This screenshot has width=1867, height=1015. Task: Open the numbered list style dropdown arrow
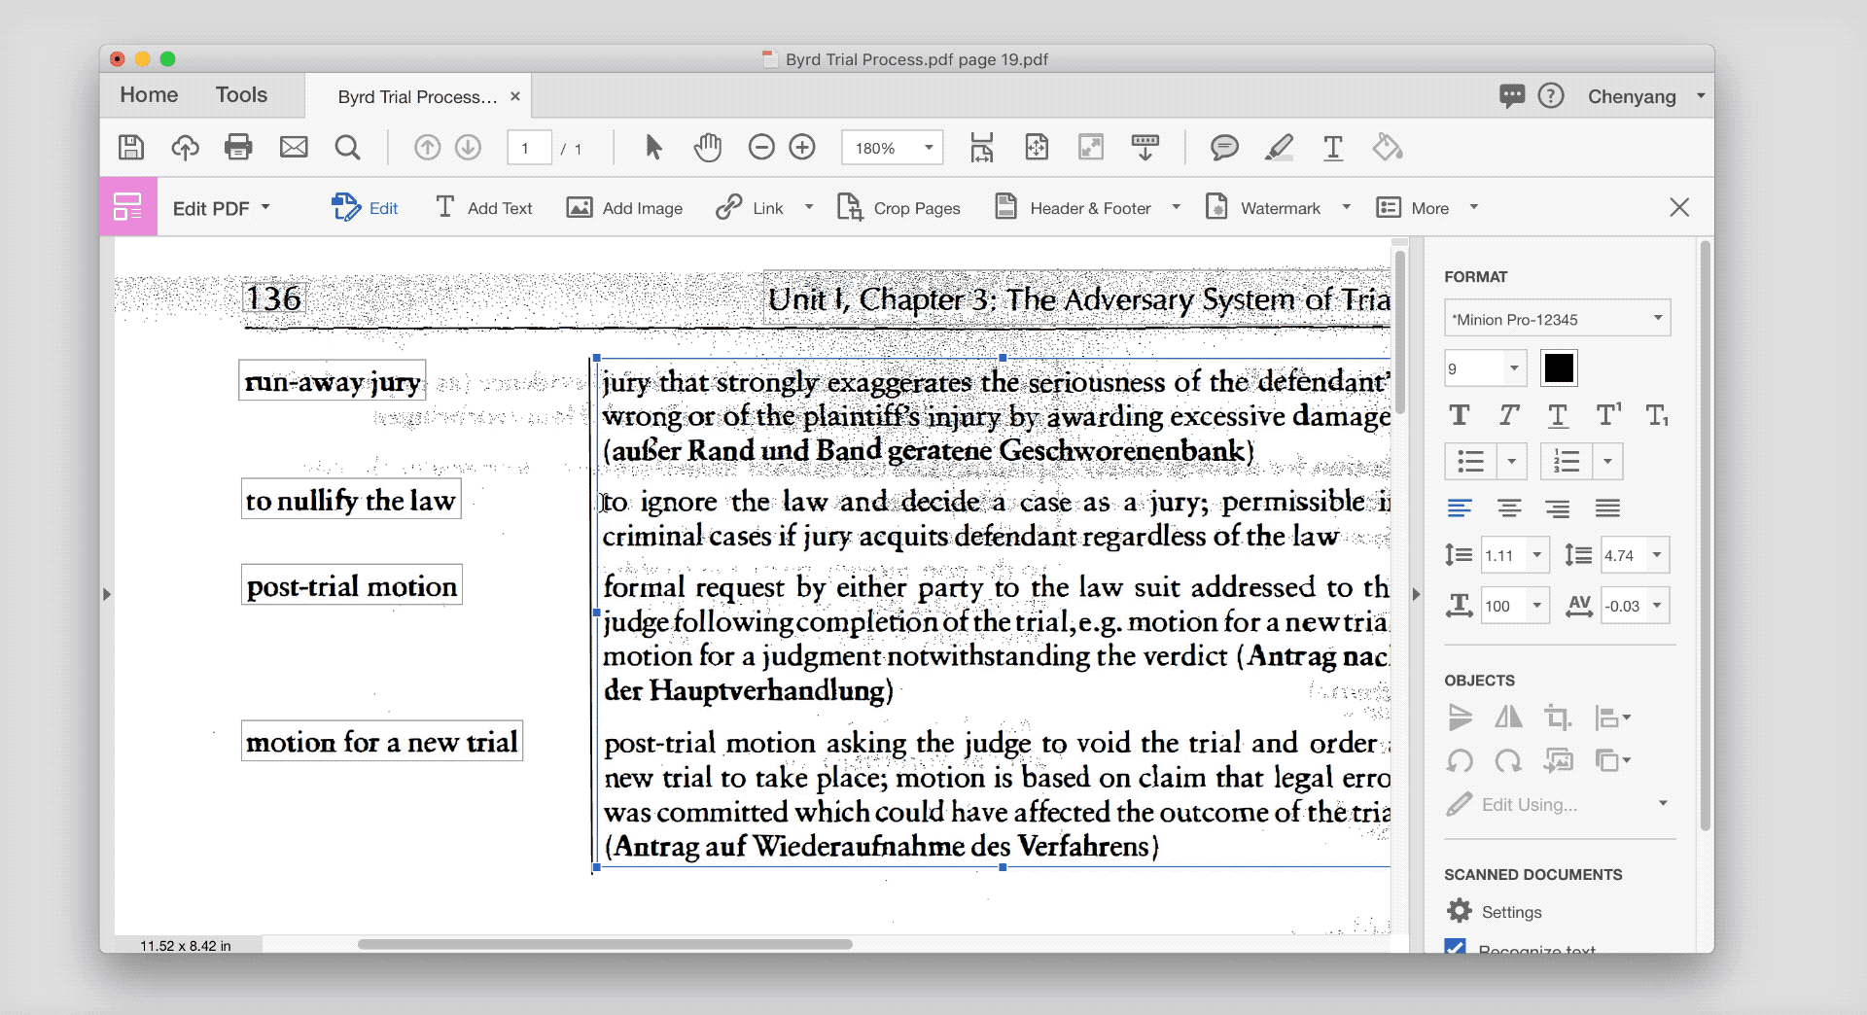click(1608, 461)
